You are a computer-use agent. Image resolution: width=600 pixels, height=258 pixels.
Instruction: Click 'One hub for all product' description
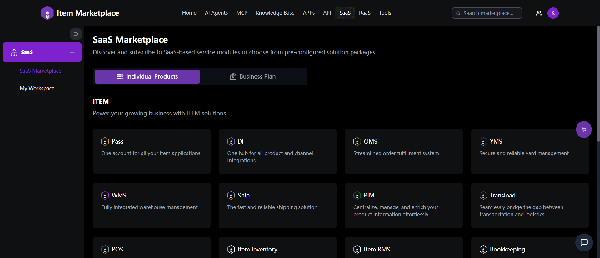[270, 157]
